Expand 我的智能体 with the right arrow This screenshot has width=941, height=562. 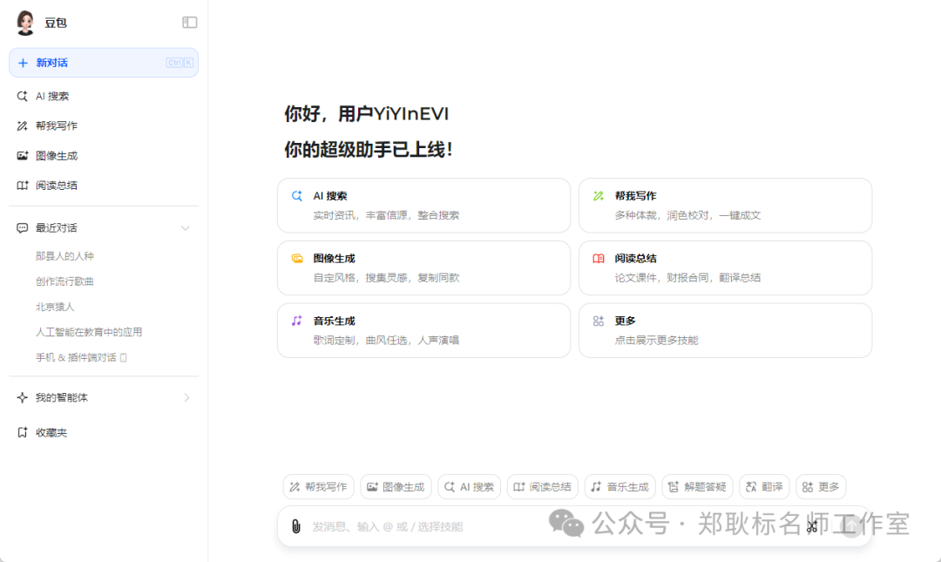(186, 397)
